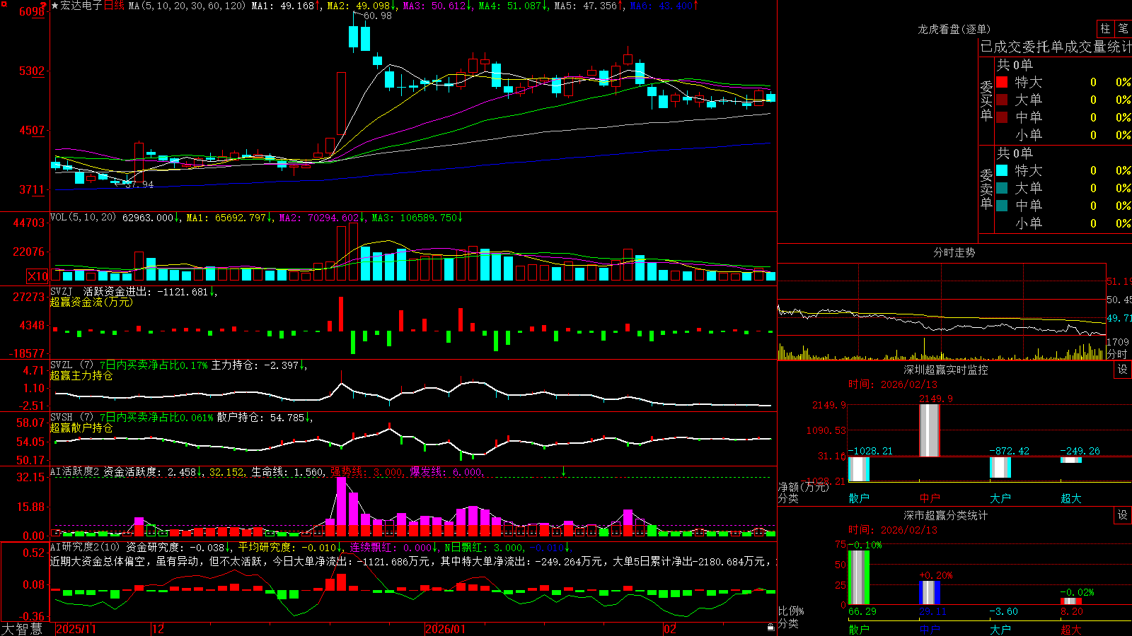Image resolution: width=1132 pixels, height=636 pixels.
Task: Click the 12 month marker on the timeline
Action: (x=158, y=629)
